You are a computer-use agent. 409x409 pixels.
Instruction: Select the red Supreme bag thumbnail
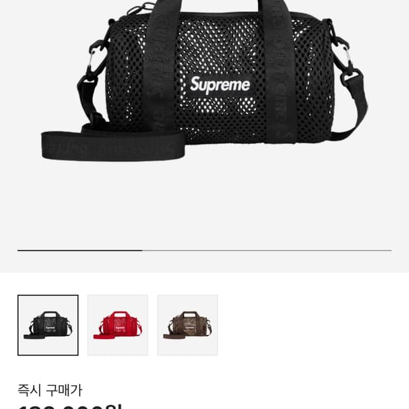(x=117, y=325)
